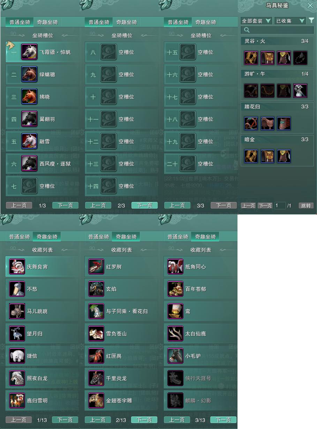Click the 太白仙鹿 antler icon
This screenshot has height=429, width=317.
pos(175,334)
